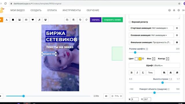
Task: Go to the ОПЛАТА page
Action: point(52,10)
